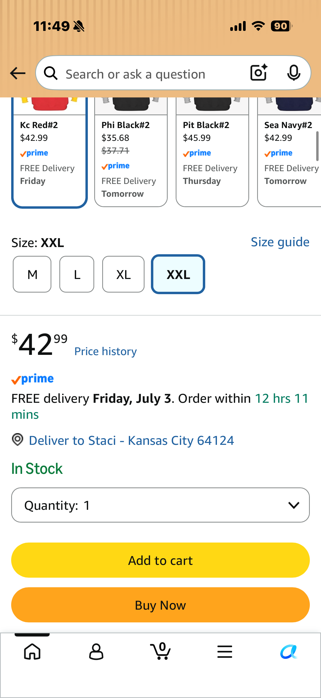Viewport: 321px width, 698px height.
Task: Choose the Phi Black#2 color variant
Action: coord(131,152)
